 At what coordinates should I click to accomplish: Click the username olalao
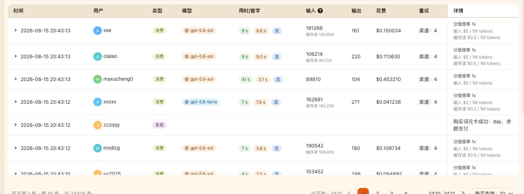pos(110,56)
